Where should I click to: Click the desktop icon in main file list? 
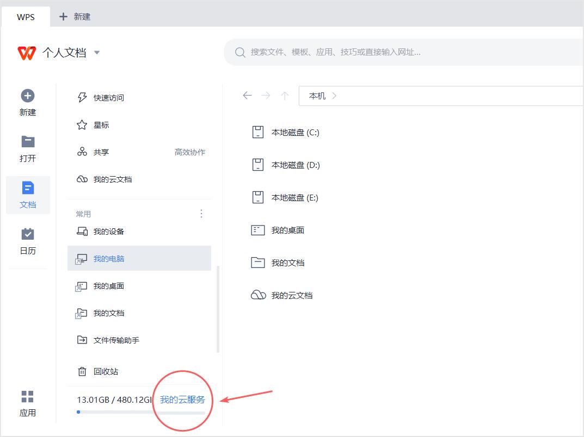tap(258, 230)
